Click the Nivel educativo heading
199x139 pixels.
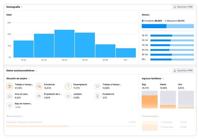14,116
